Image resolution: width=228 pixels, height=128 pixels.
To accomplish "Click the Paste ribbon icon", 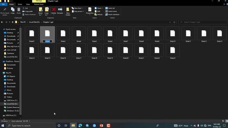I will point(19,10).
